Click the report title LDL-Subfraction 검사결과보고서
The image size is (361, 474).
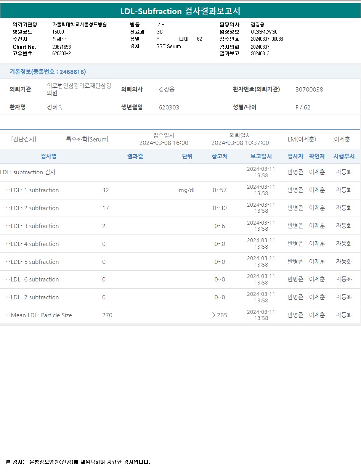click(180, 11)
